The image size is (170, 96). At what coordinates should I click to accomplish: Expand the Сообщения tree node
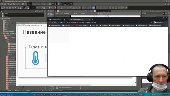coord(6,55)
